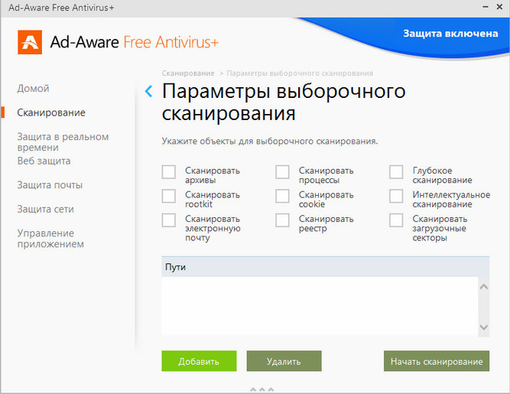Check the Сканировать процессы option
The image size is (510, 394).
coord(282,172)
